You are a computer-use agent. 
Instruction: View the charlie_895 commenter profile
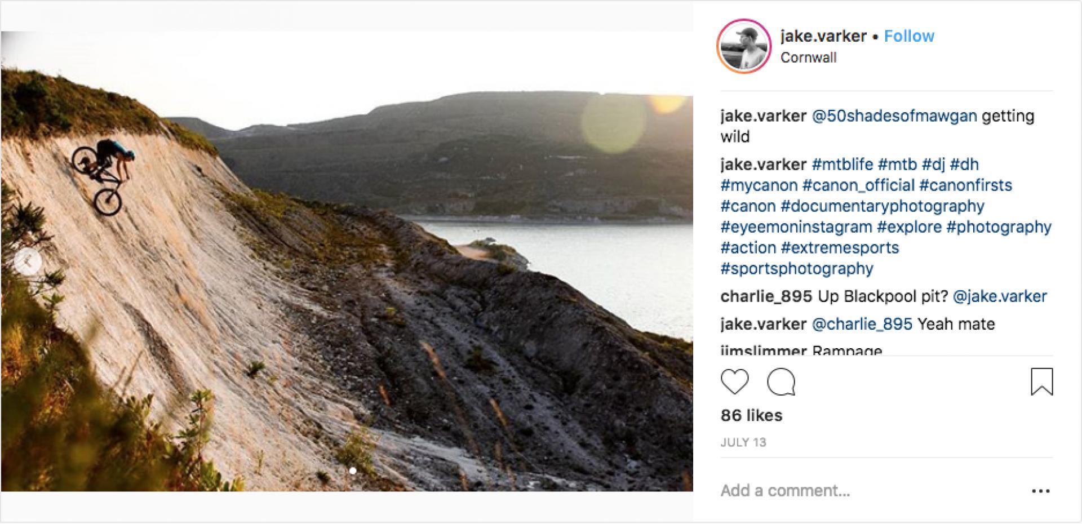(x=766, y=296)
